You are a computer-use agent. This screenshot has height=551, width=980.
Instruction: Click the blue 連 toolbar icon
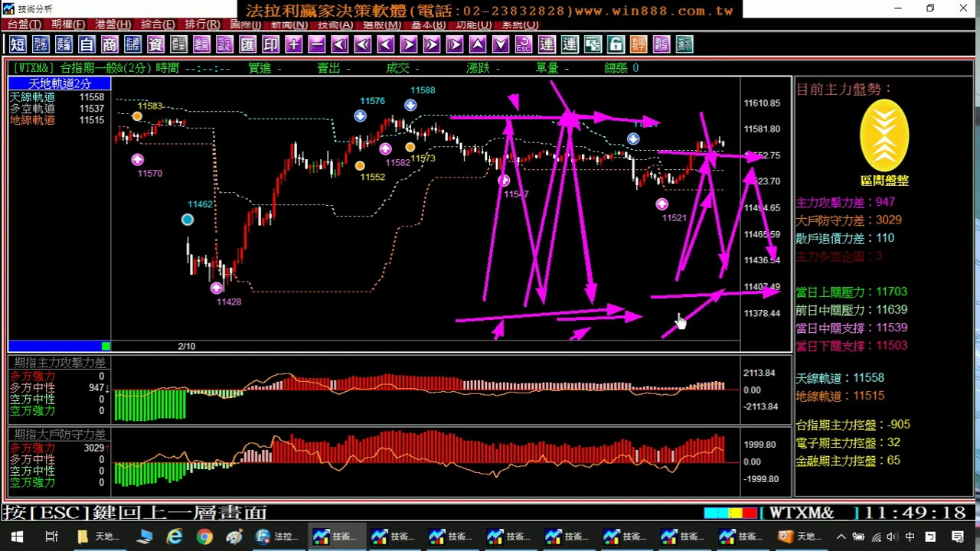[546, 44]
